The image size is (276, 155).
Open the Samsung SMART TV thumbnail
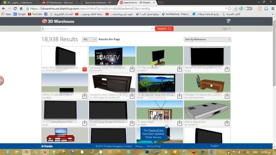click(x=112, y=56)
